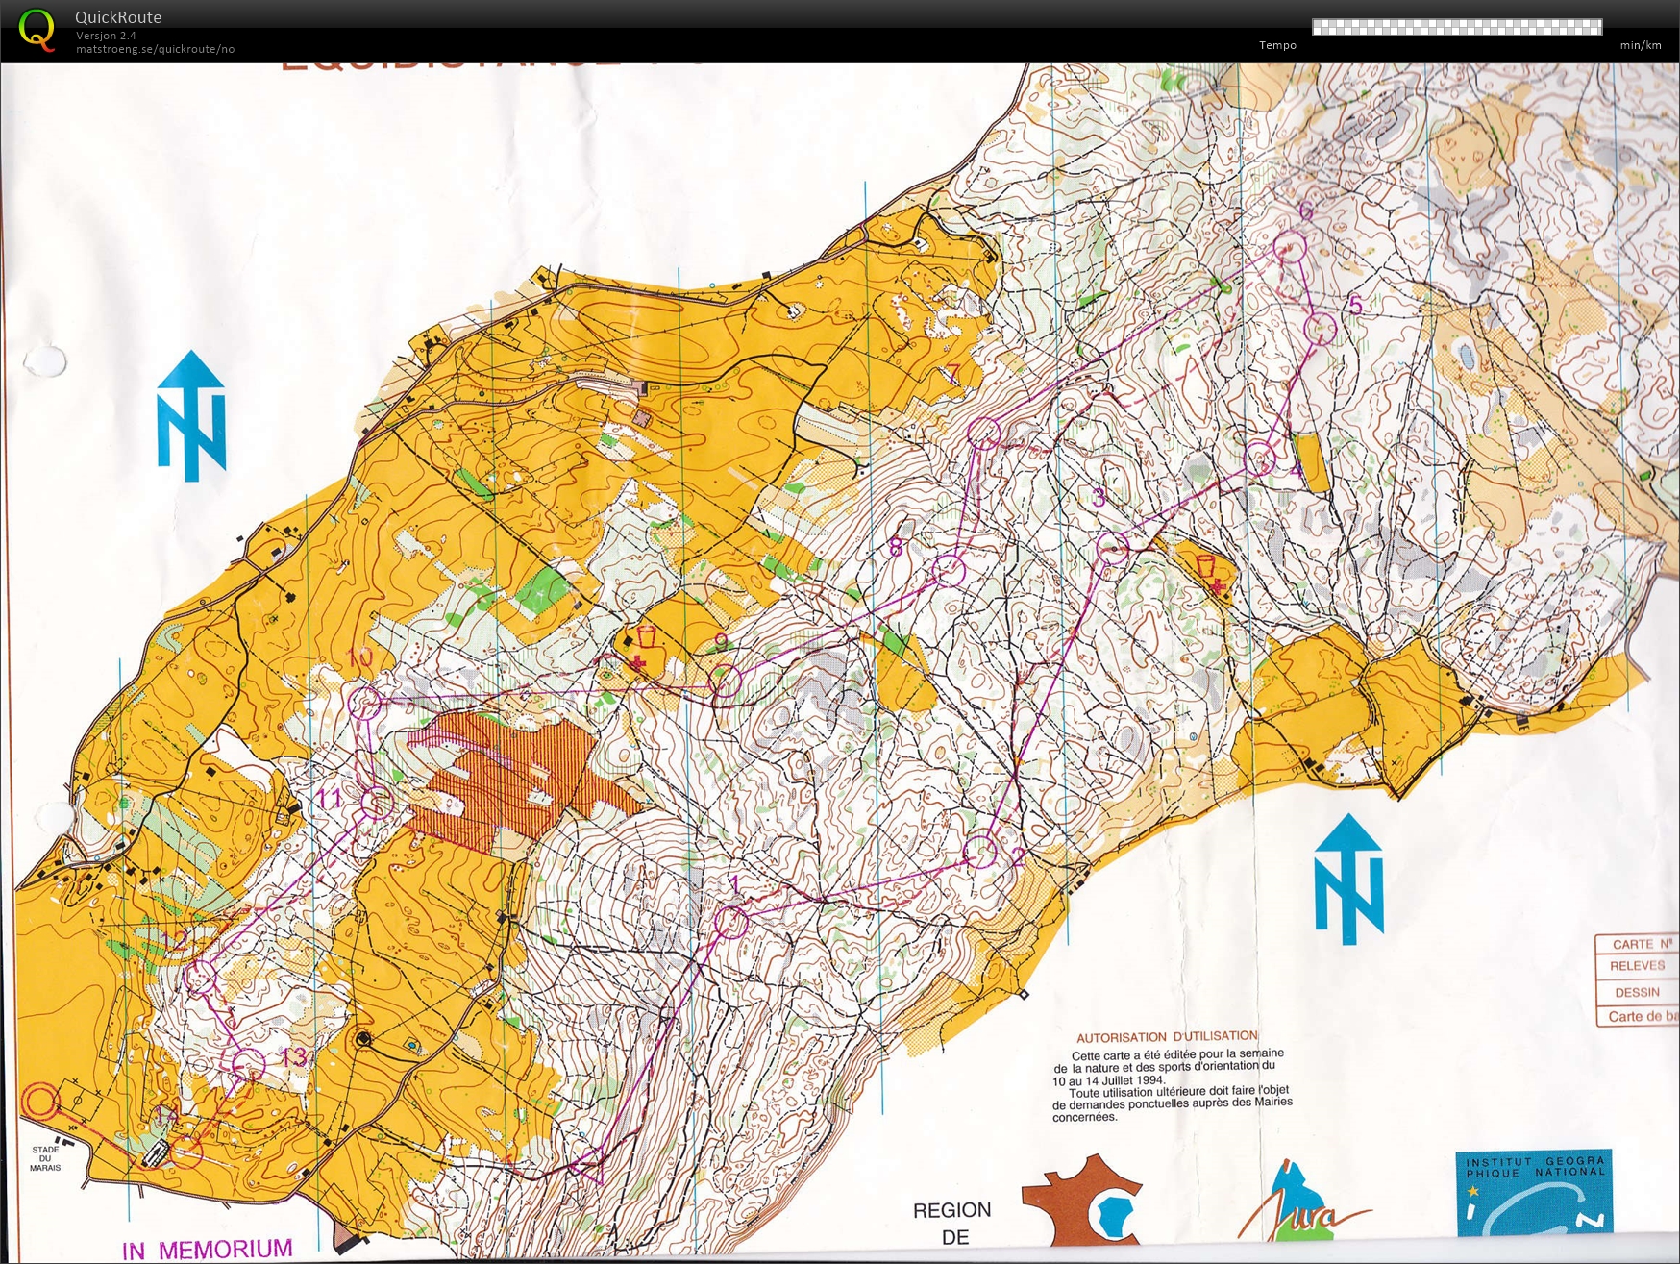Image resolution: width=1680 pixels, height=1264 pixels.
Task: Click the QuickRoute title text
Action: pos(118,17)
